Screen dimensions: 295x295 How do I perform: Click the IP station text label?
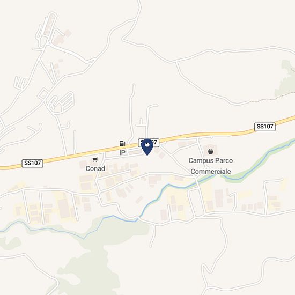122,152
